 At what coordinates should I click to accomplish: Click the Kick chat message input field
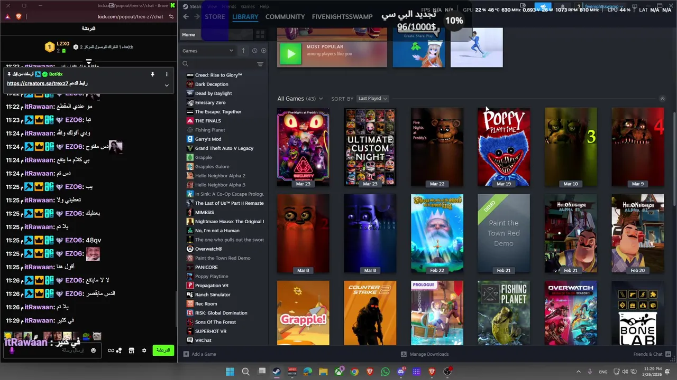point(53,350)
